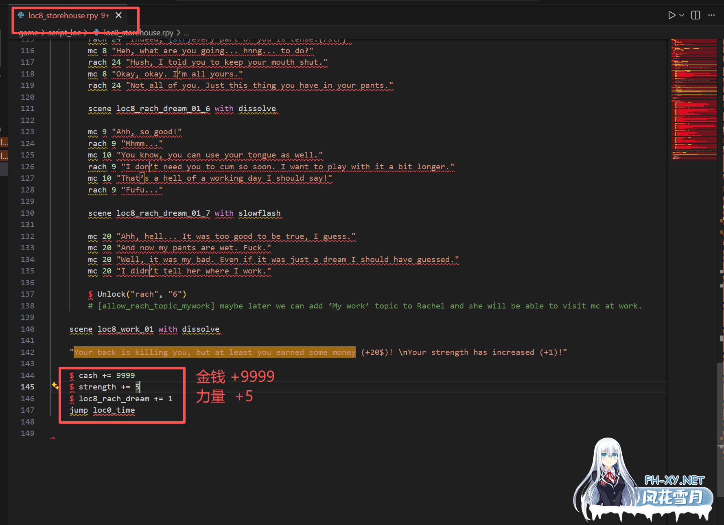Open the game folder breadcrumb
724x525 pixels.
point(28,33)
